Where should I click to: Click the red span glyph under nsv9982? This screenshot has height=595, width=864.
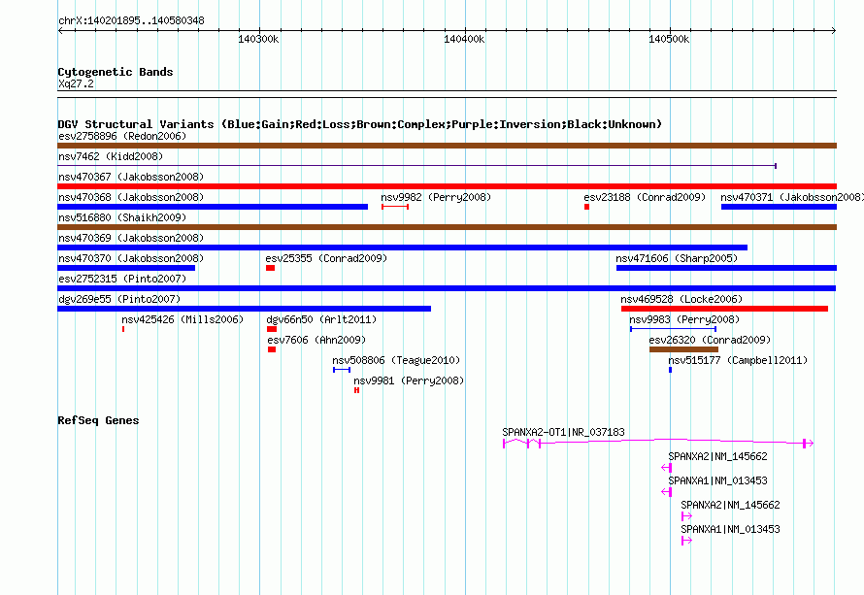click(x=395, y=207)
